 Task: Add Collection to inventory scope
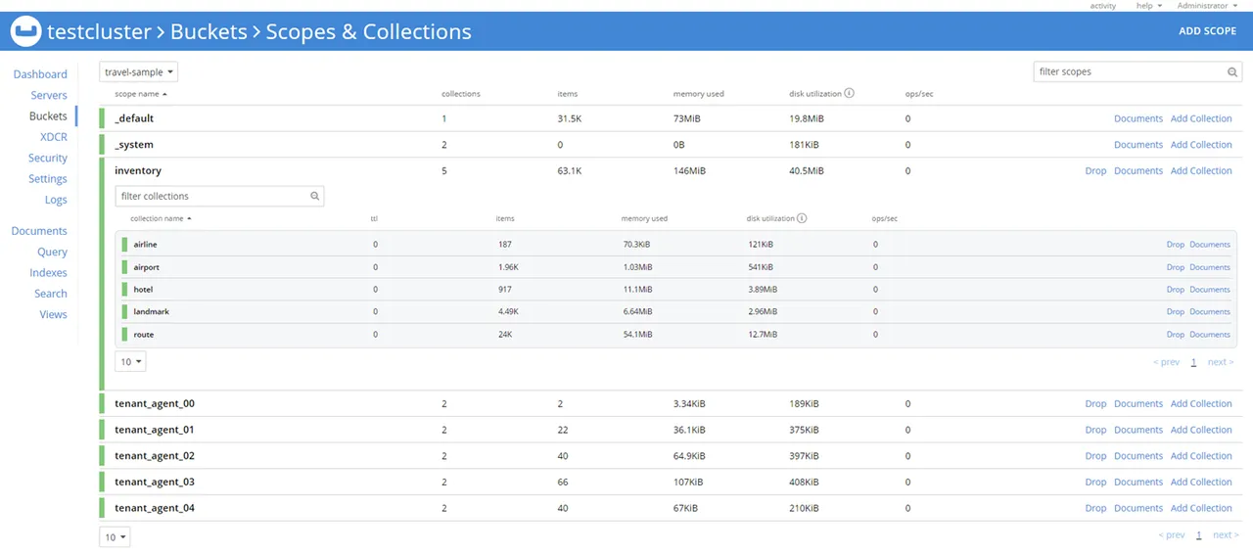(1201, 171)
